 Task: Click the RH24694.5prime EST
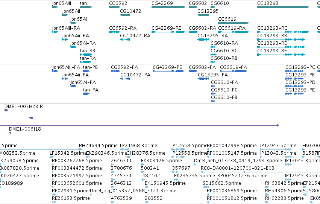[x=98, y=146]
